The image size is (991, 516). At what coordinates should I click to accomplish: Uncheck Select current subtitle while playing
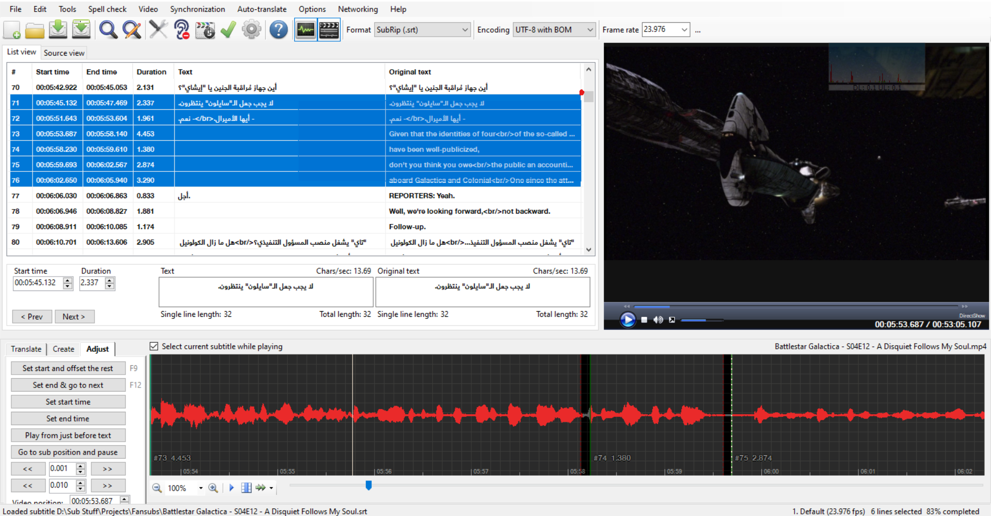point(154,346)
